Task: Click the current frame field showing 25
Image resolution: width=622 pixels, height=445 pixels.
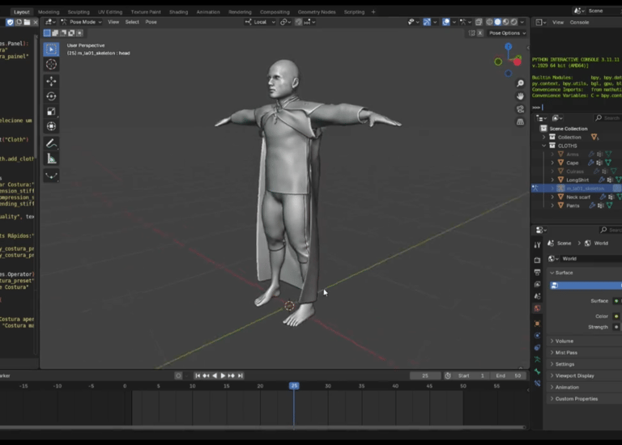Action: click(425, 375)
